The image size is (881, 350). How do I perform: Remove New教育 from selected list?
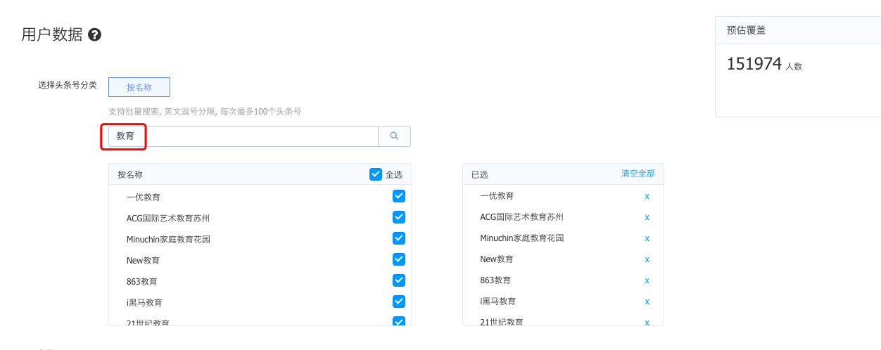click(x=647, y=259)
